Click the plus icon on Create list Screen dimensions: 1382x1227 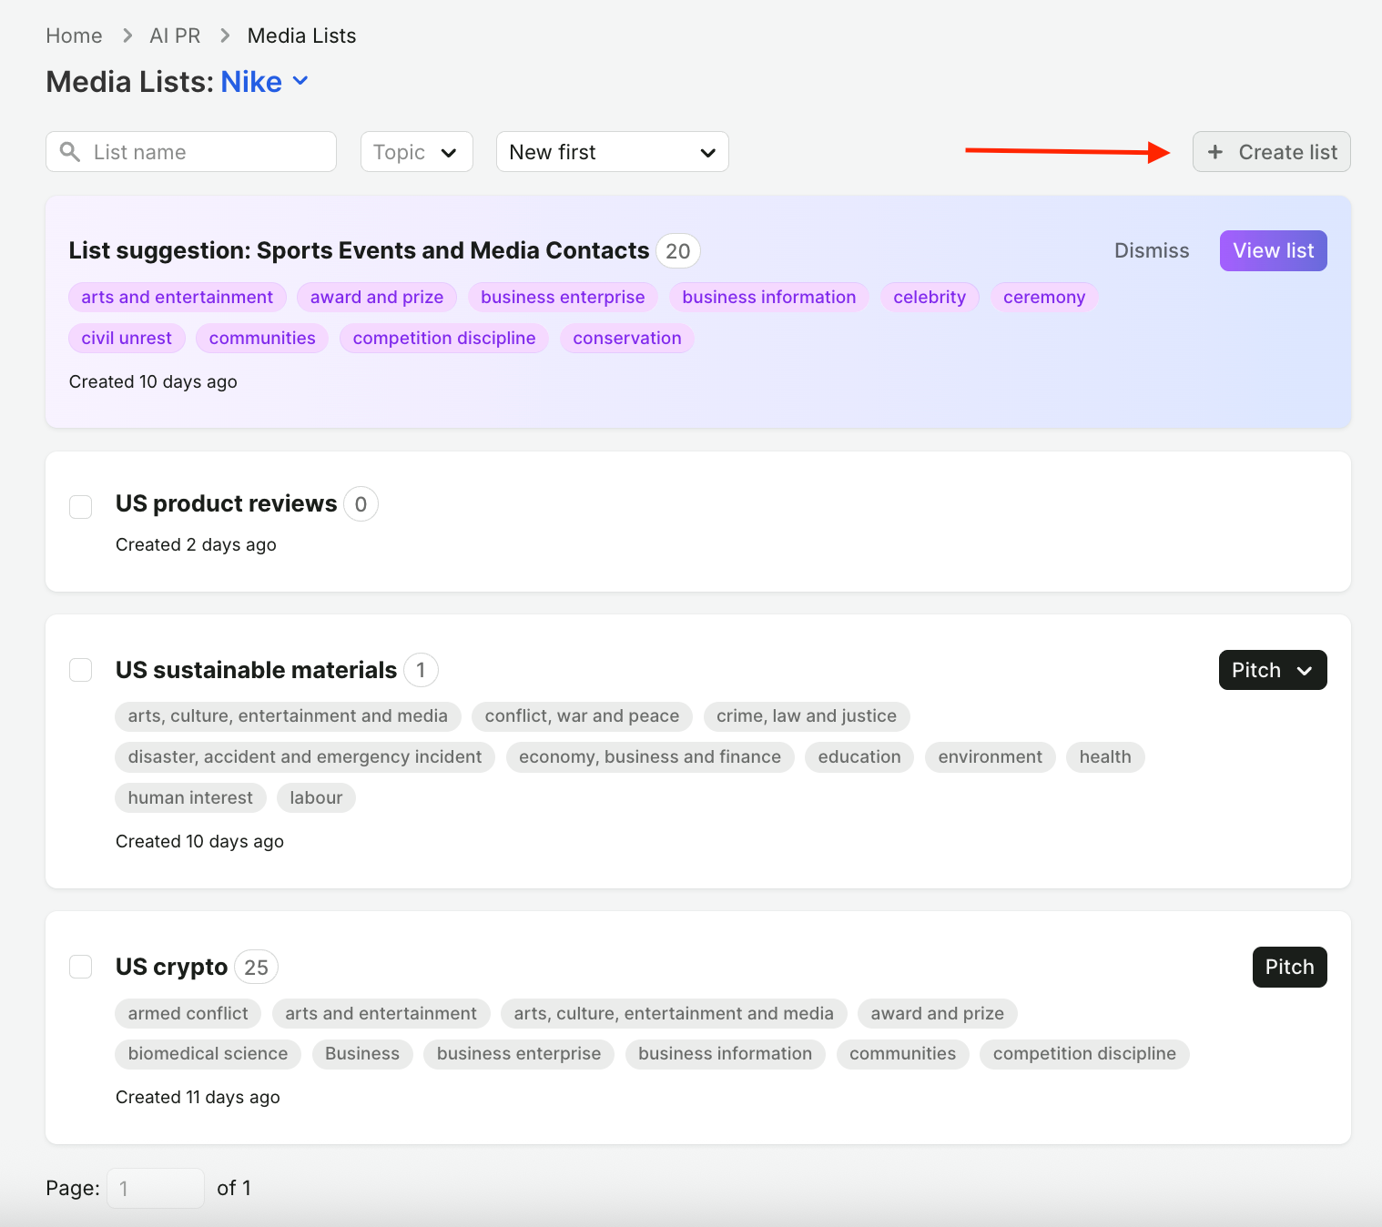1214,152
